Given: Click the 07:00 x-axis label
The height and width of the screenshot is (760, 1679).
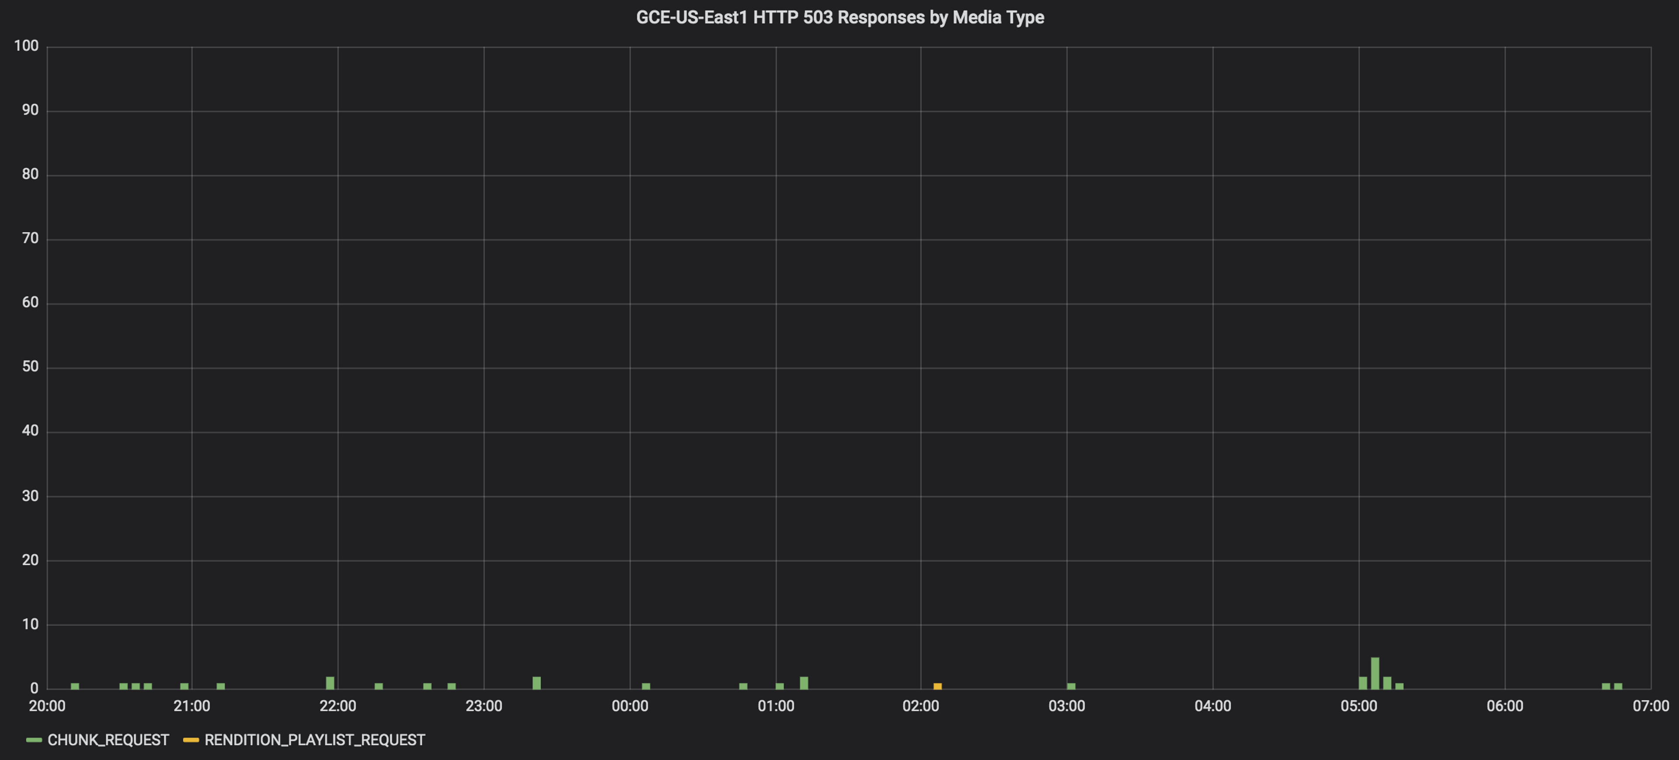Looking at the screenshot, I should [1650, 707].
